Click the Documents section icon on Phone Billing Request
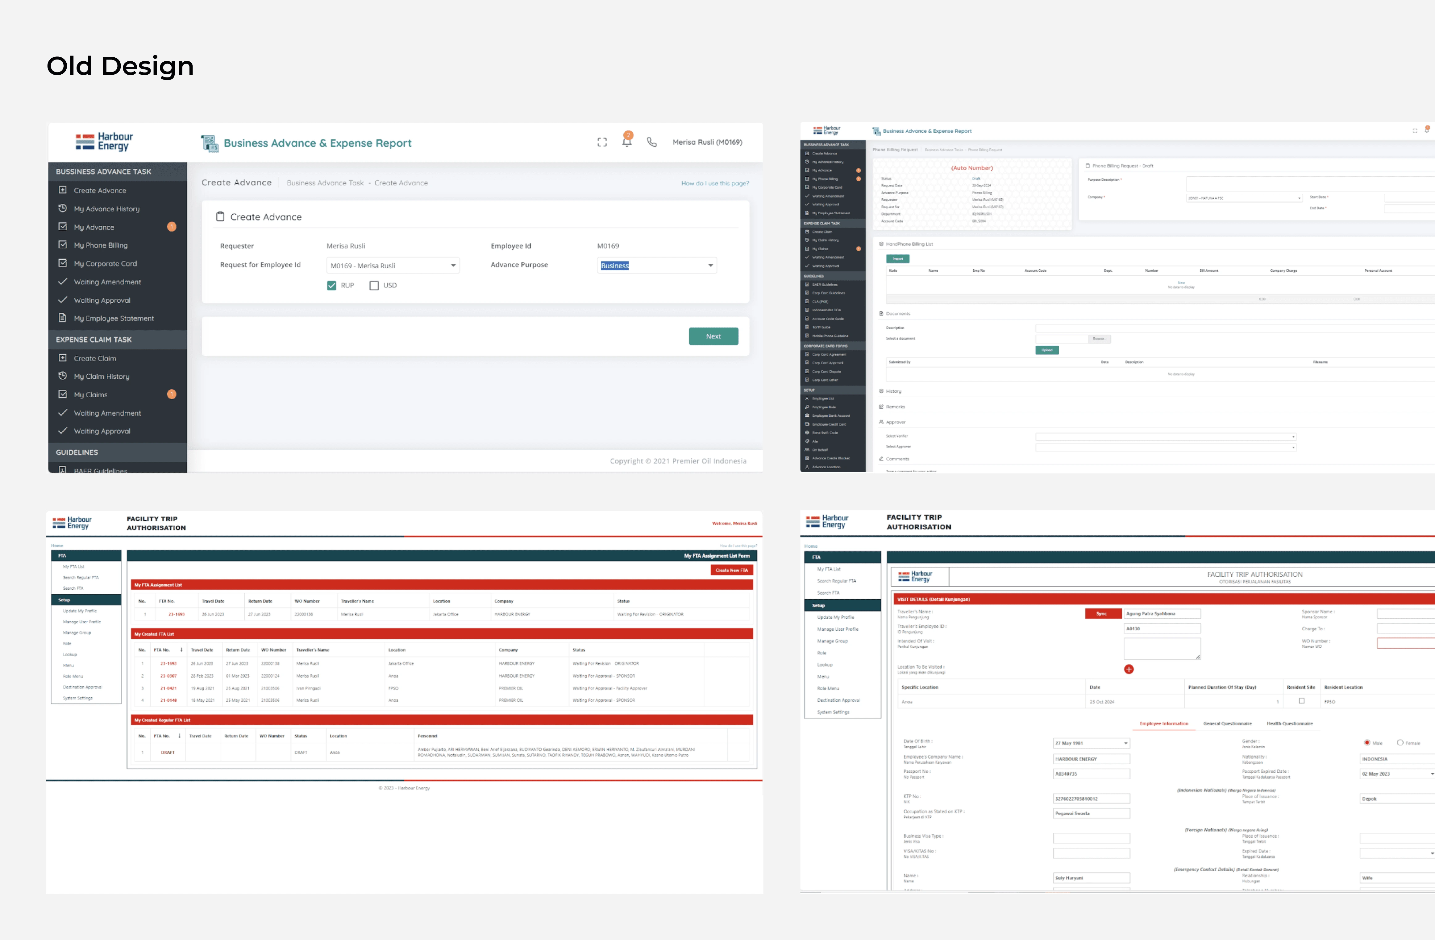Screen dimensions: 1435x940 (881, 313)
